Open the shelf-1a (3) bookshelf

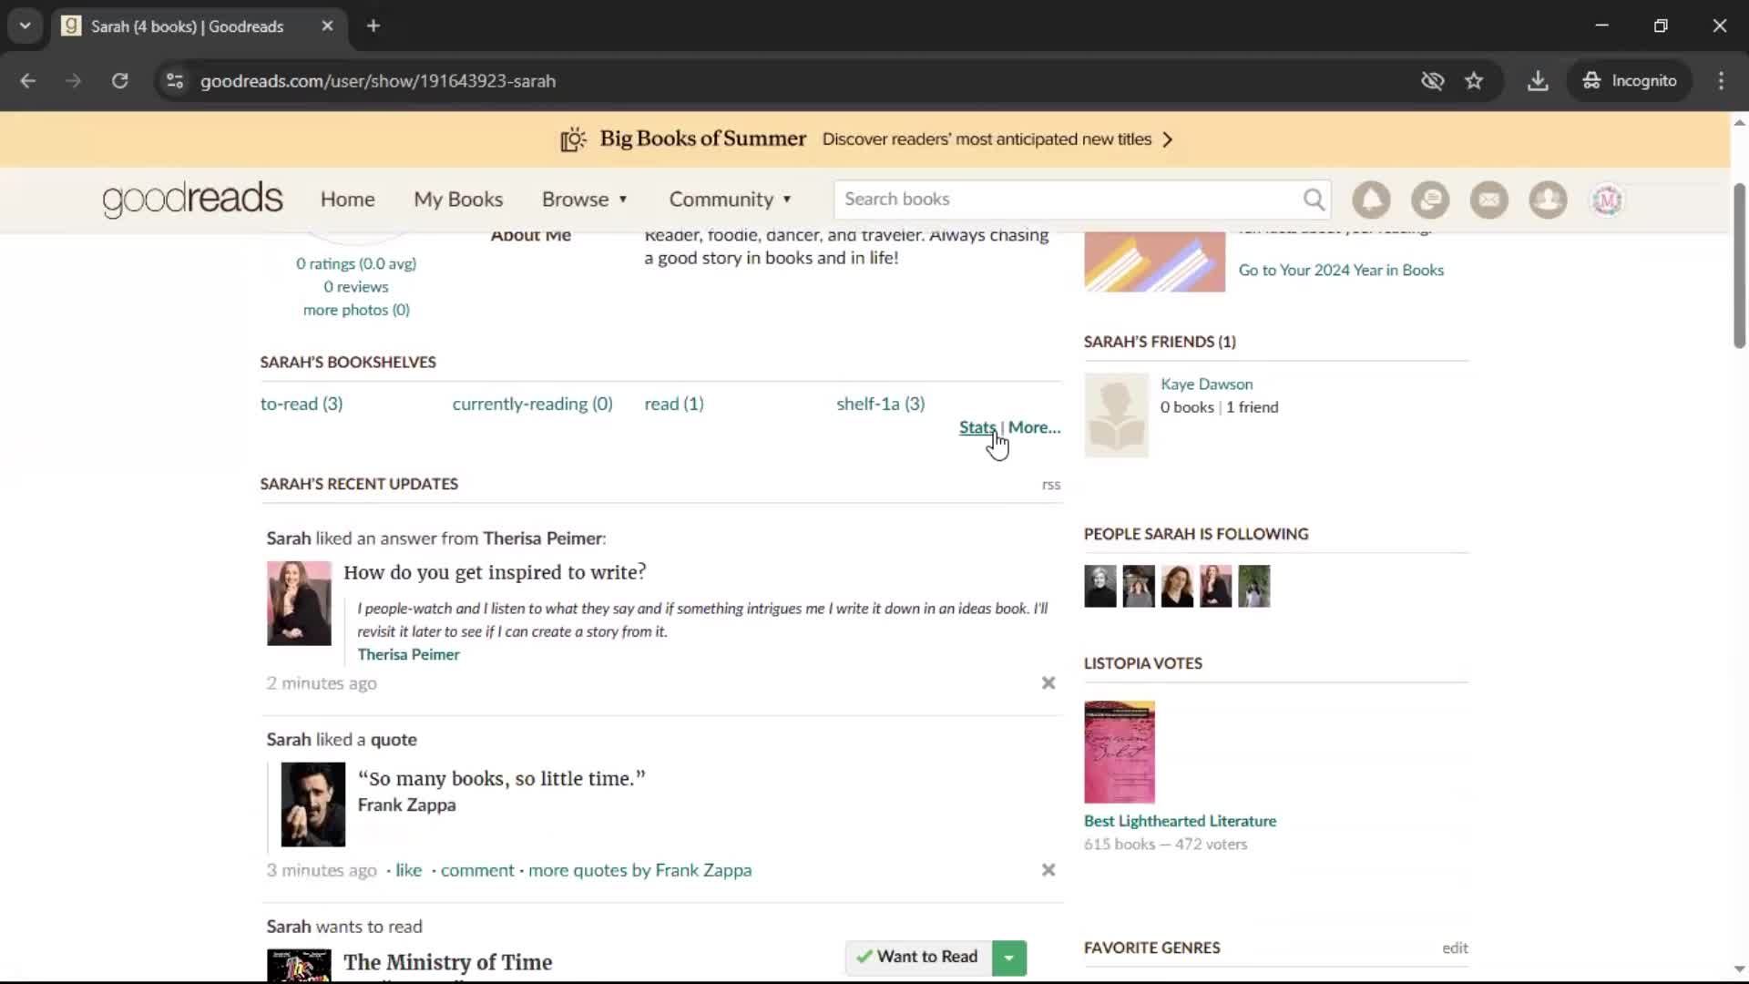click(x=881, y=404)
